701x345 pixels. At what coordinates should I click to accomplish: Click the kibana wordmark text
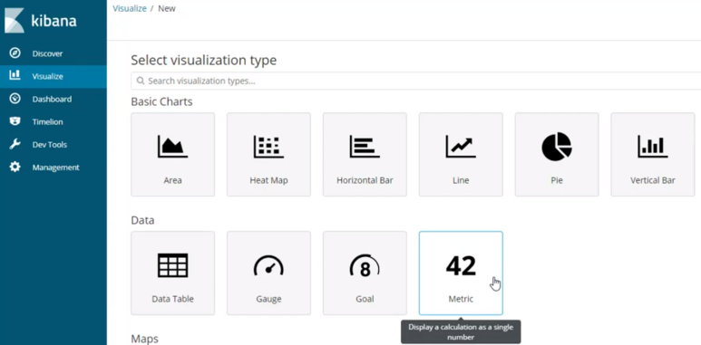54,21
